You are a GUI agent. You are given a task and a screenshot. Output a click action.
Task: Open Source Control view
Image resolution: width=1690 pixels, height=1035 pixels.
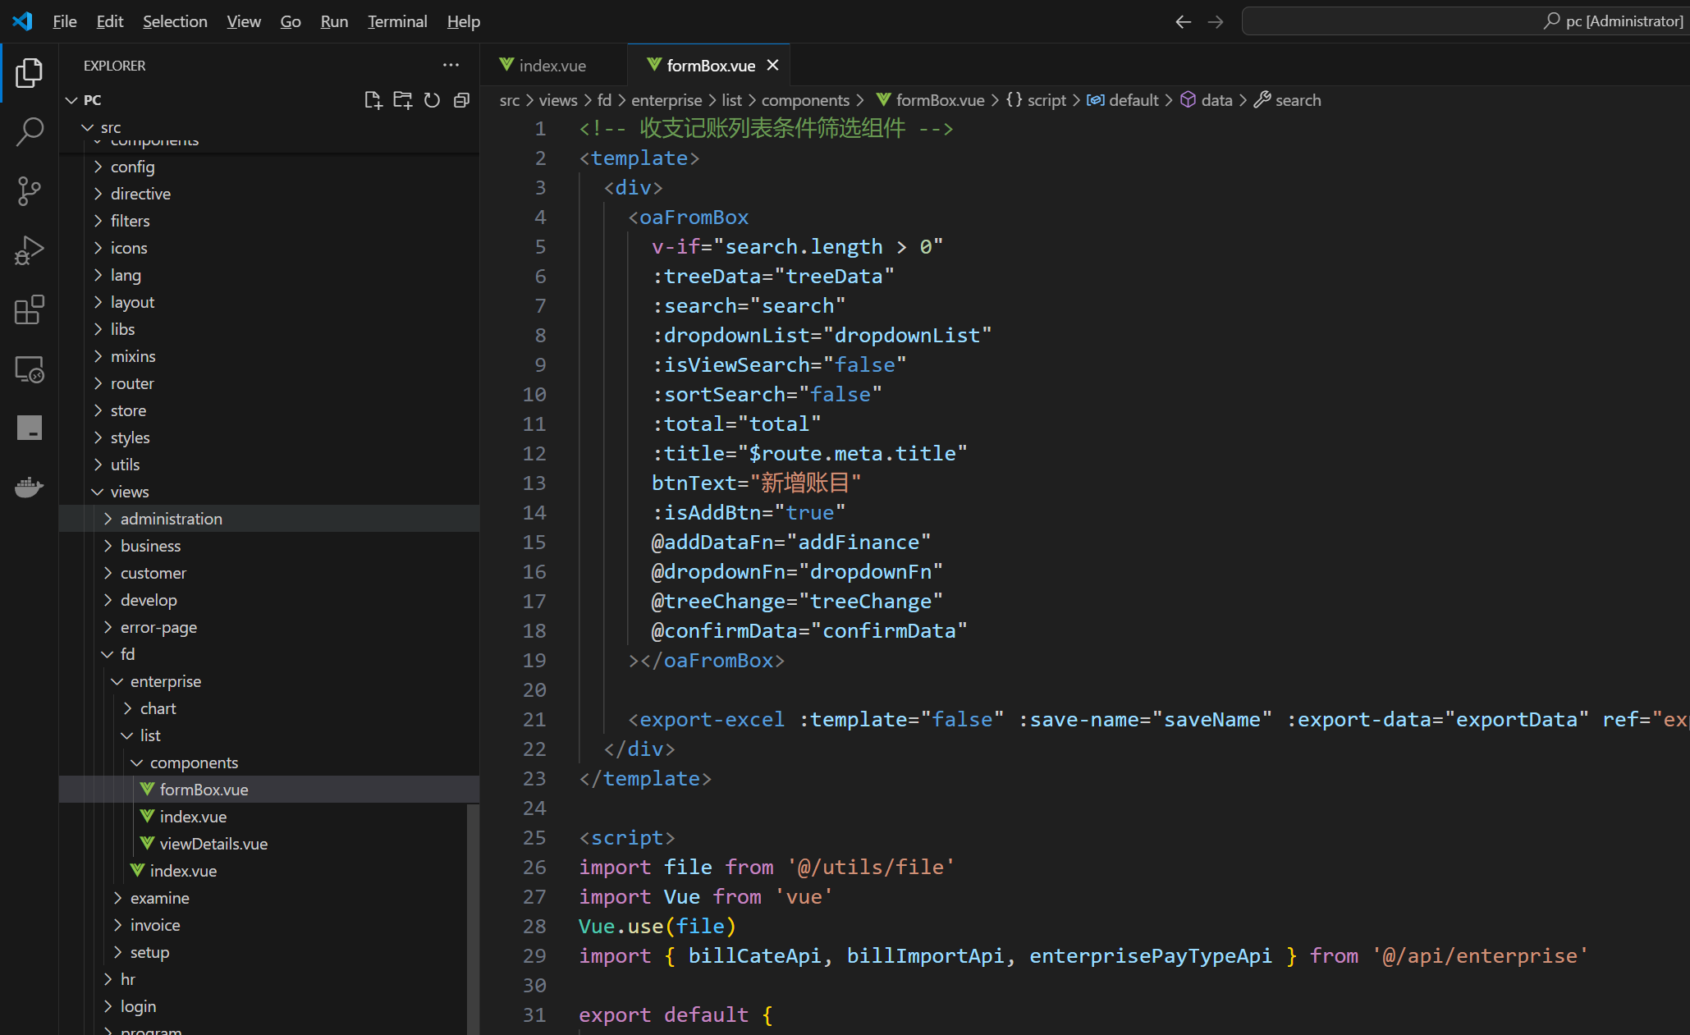pyautogui.click(x=29, y=191)
